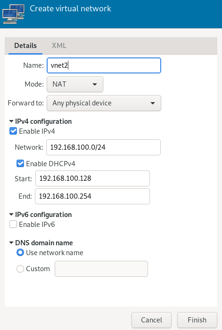
Task: Click the Mode dropdown arrow icon
Action: [95, 84]
